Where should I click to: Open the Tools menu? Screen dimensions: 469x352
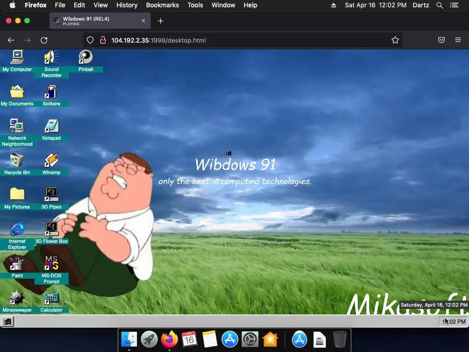click(195, 5)
